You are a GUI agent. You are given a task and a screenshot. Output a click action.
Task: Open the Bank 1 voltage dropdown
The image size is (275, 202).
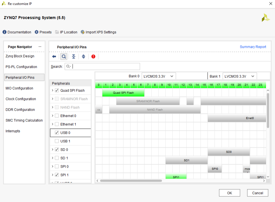pos(240,76)
